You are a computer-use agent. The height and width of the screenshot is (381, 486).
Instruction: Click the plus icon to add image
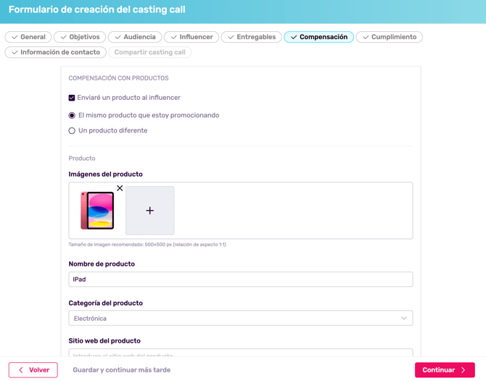tap(150, 211)
